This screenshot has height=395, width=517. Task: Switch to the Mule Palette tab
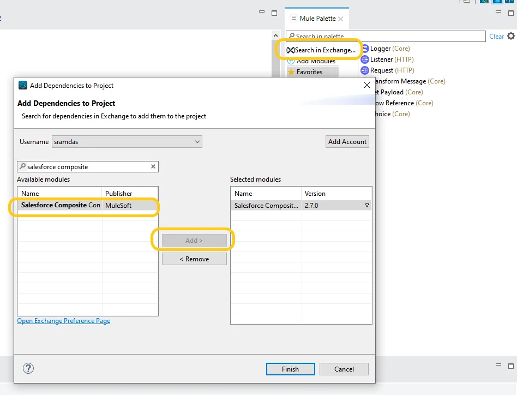(316, 18)
